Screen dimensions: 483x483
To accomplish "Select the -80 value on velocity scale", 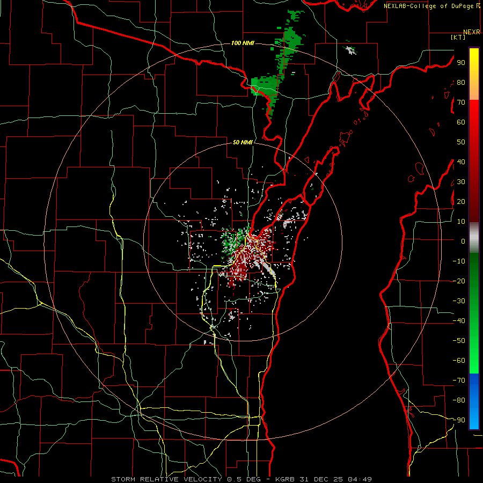I will [459, 400].
